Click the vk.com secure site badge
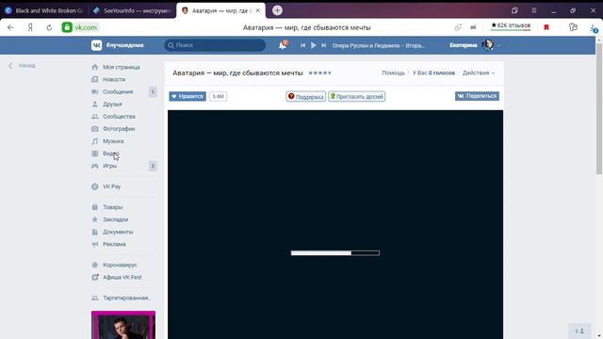This screenshot has height=339, width=603. [80, 27]
